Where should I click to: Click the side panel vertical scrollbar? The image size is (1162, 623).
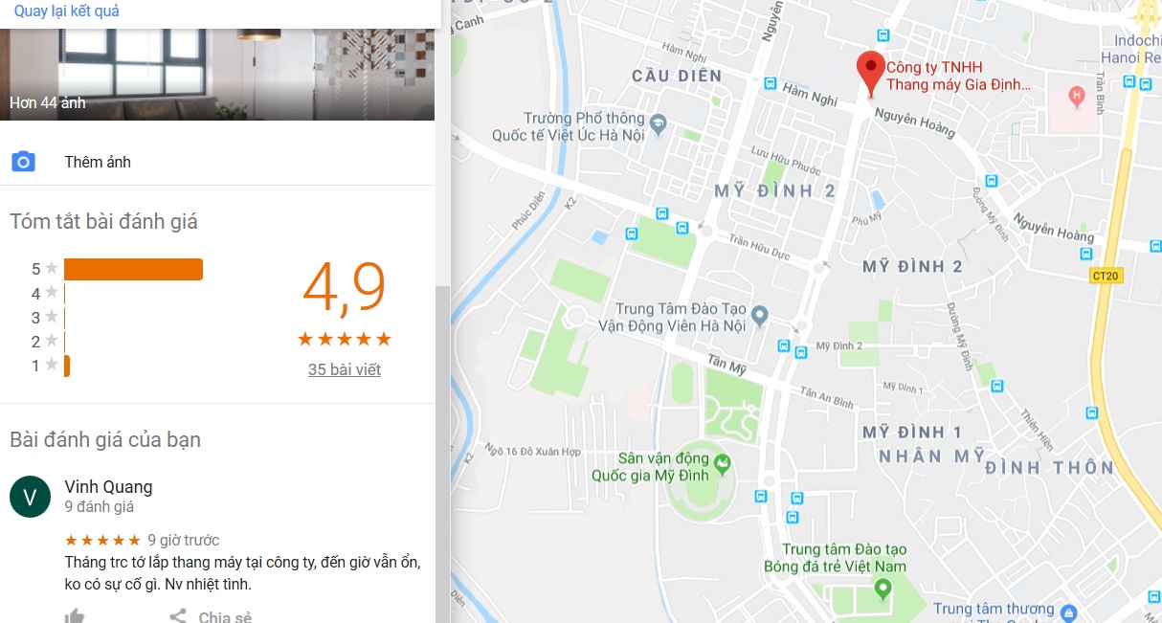[442, 455]
